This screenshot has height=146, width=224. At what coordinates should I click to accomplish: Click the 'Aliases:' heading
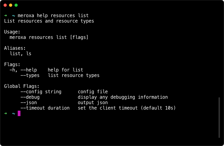[15, 48]
